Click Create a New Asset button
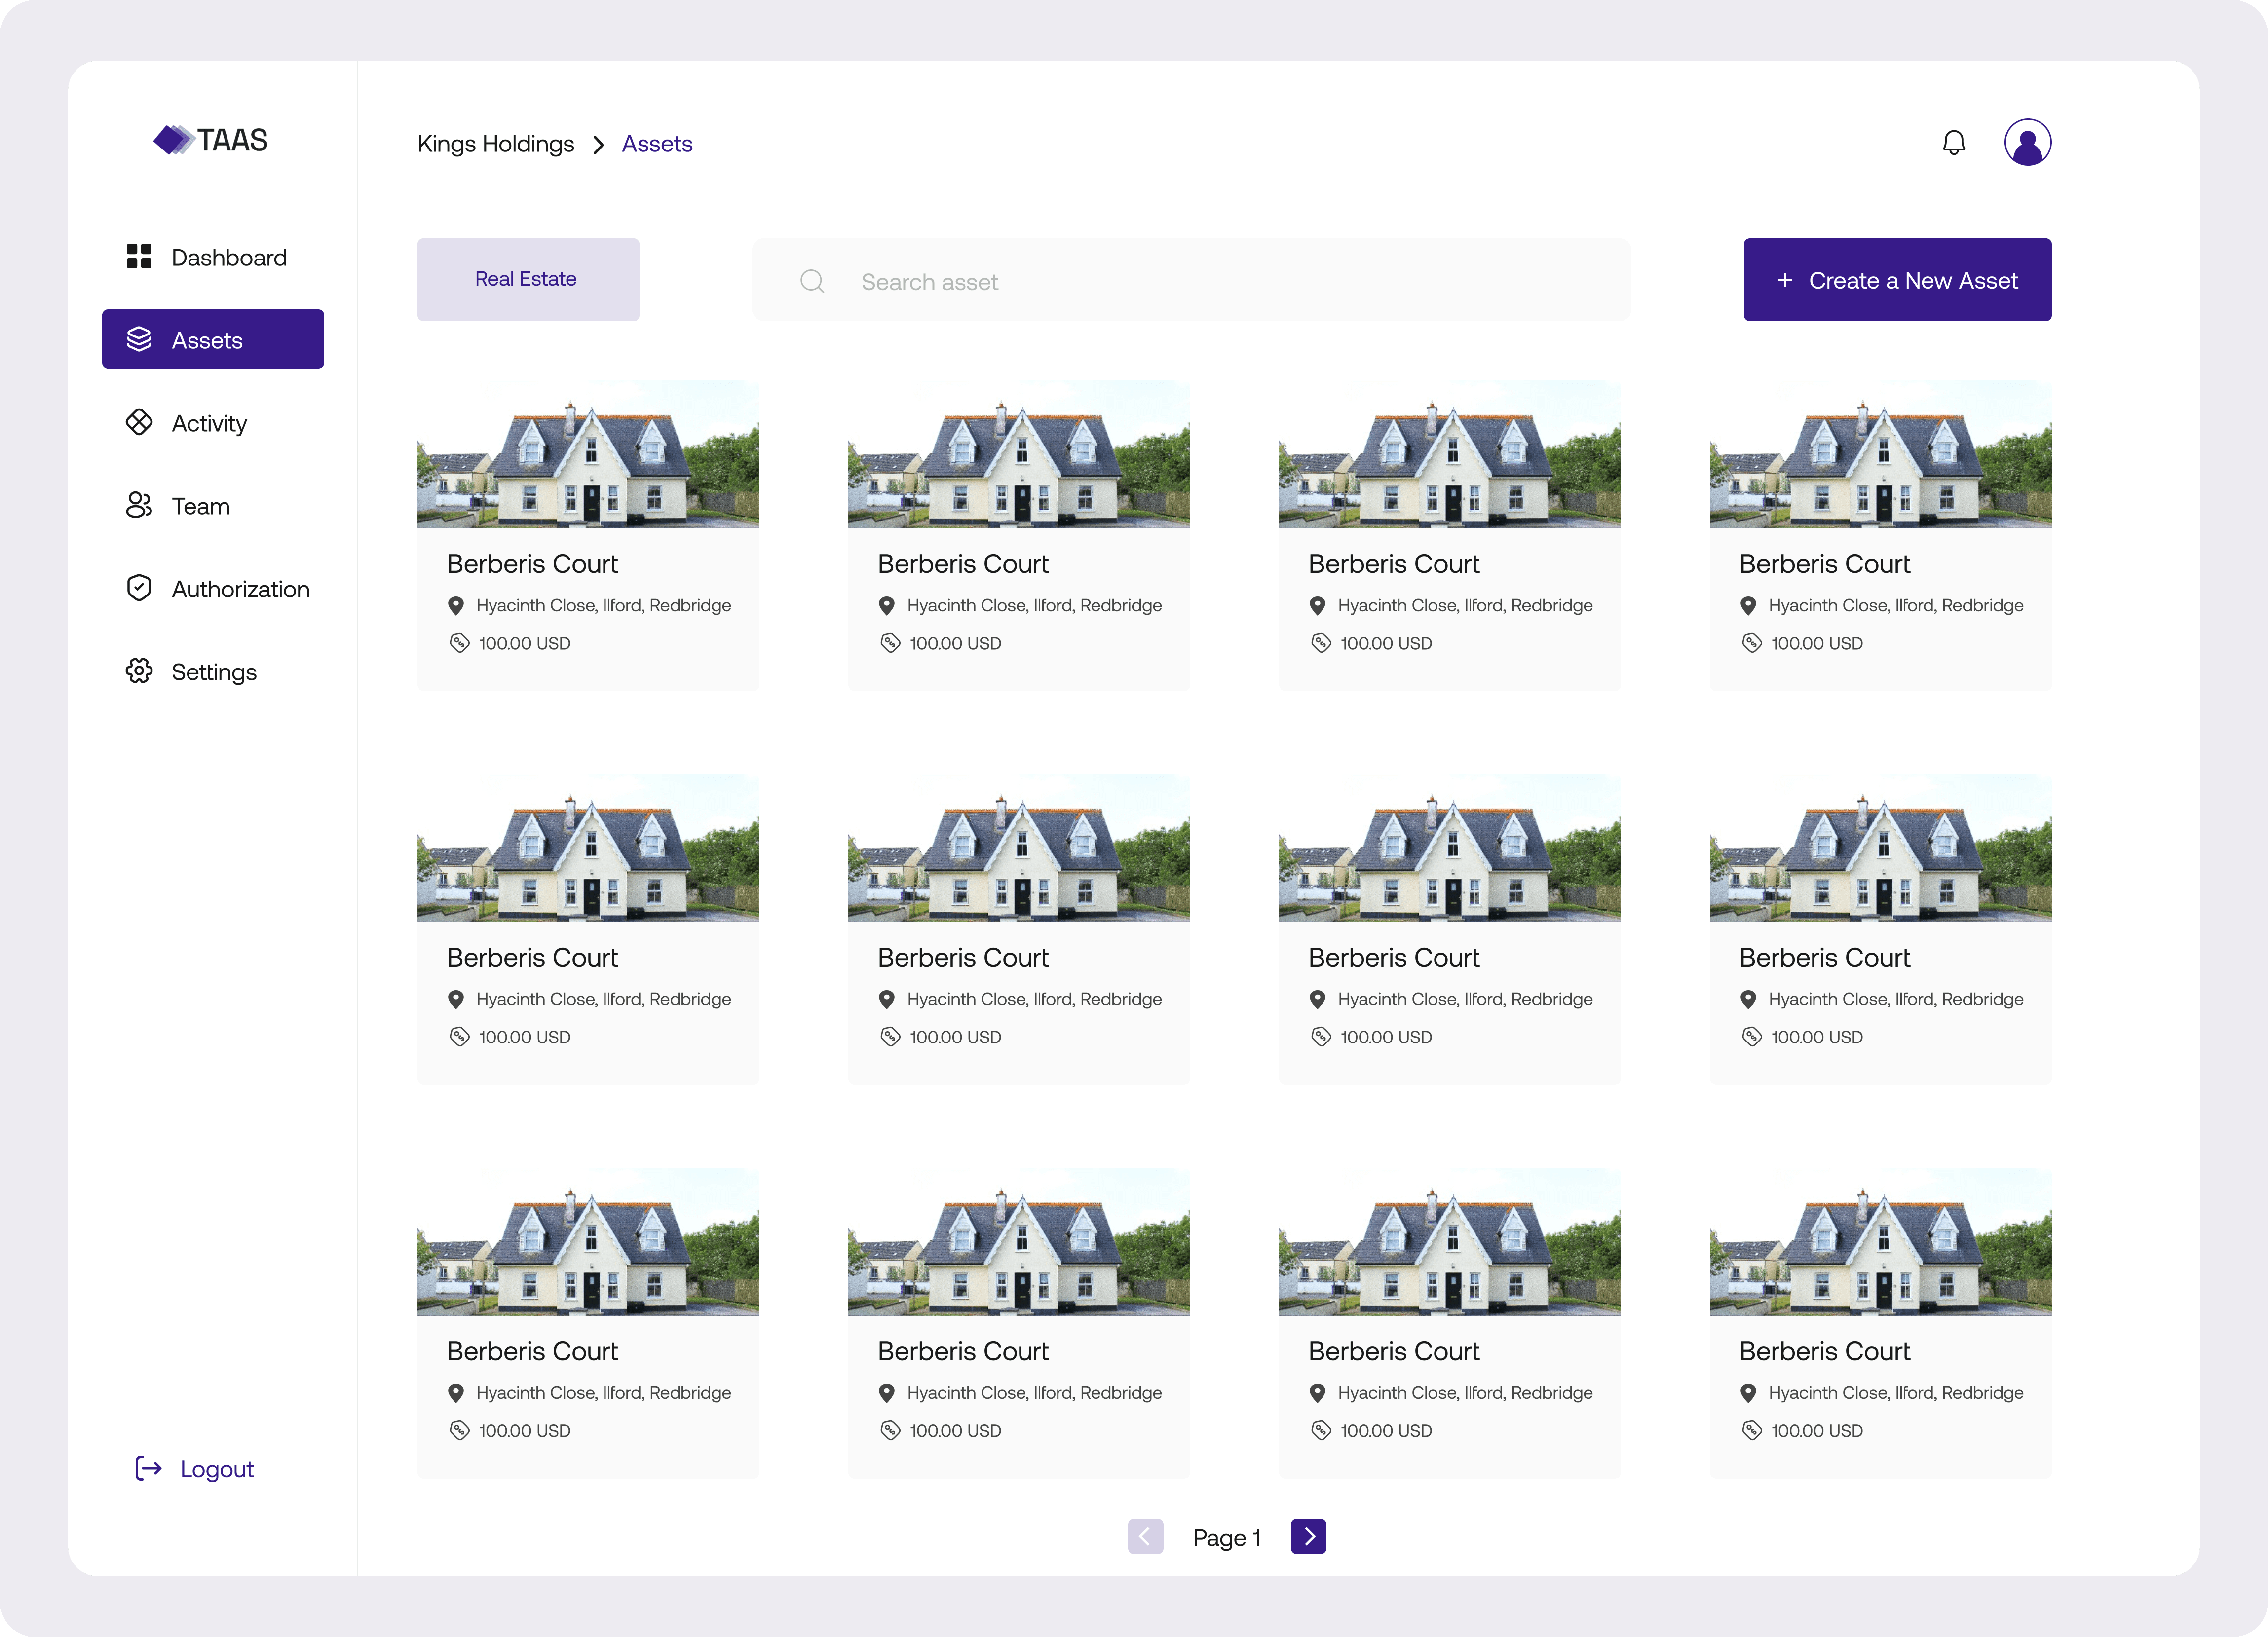This screenshot has width=2268, height=1637. point(1897,280)
